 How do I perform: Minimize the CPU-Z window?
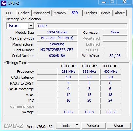[104, 2]
